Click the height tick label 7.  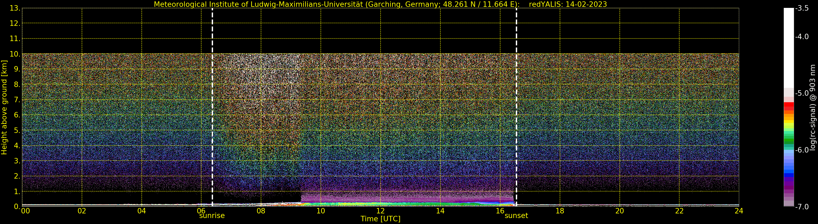17,100
